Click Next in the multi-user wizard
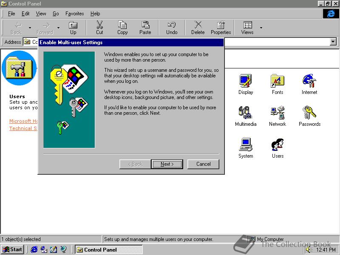 coord(167,164)
